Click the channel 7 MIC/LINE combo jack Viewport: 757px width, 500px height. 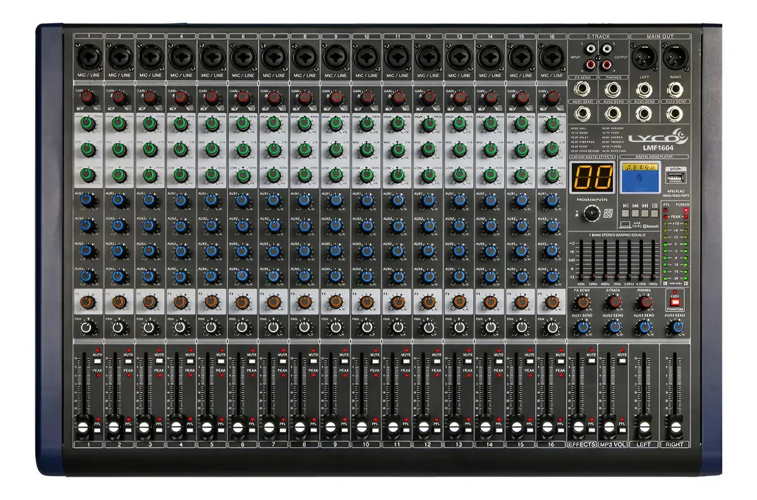point(273,57)
